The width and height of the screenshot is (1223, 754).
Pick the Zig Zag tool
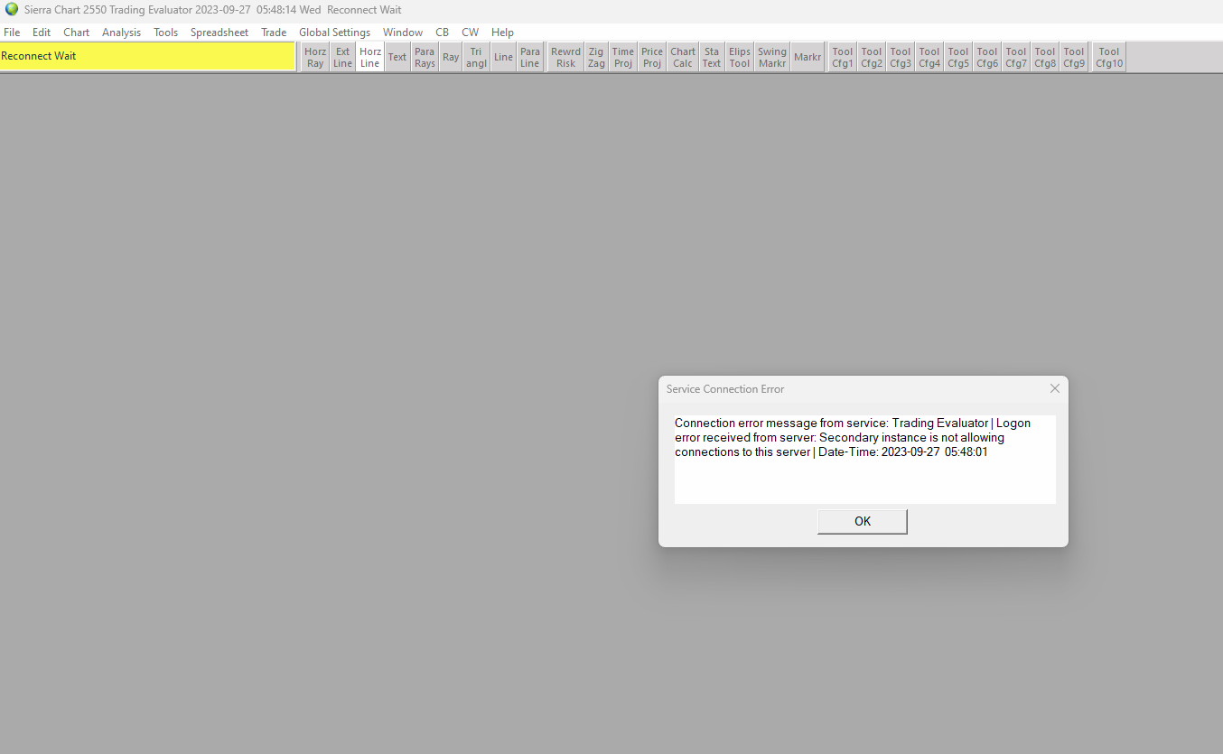(x=596, y=57)
